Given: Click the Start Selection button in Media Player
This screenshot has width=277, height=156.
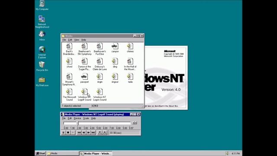Looking at the screenshot, I should (100, 133).
